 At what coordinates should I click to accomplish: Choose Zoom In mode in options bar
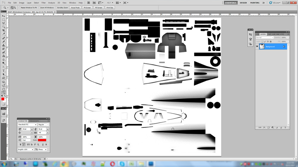(x=12, y=8)
